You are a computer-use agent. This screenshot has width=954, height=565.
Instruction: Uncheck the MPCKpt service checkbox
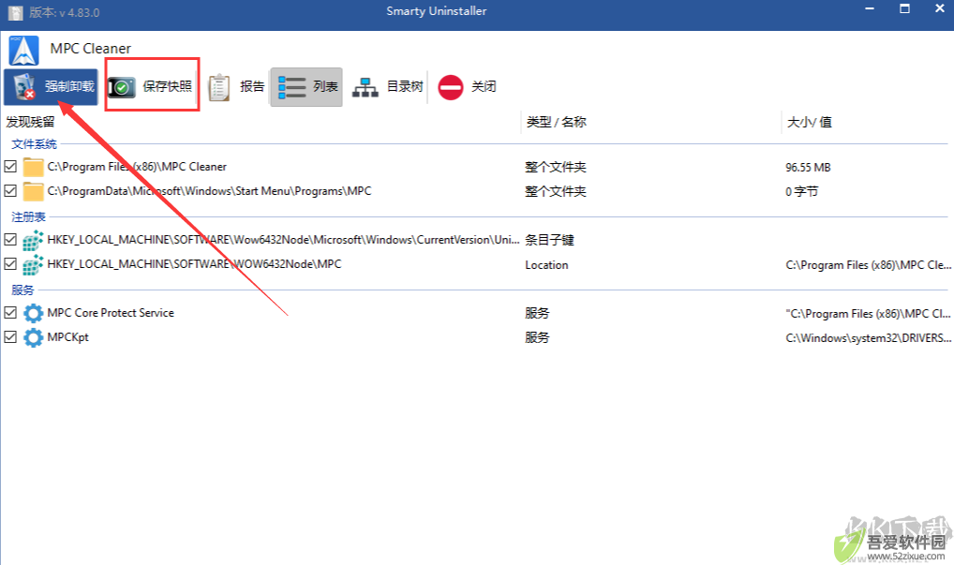[x=10, y=336]
